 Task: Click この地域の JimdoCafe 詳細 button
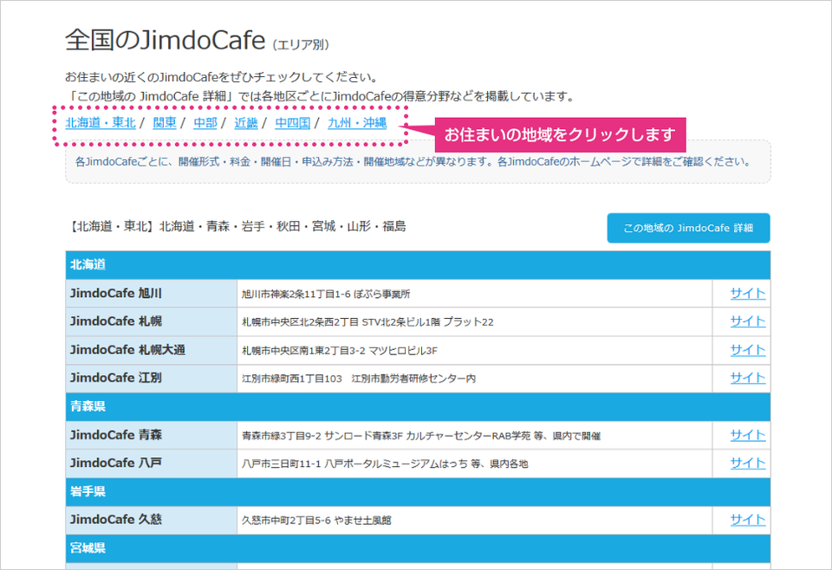[688, 228]
